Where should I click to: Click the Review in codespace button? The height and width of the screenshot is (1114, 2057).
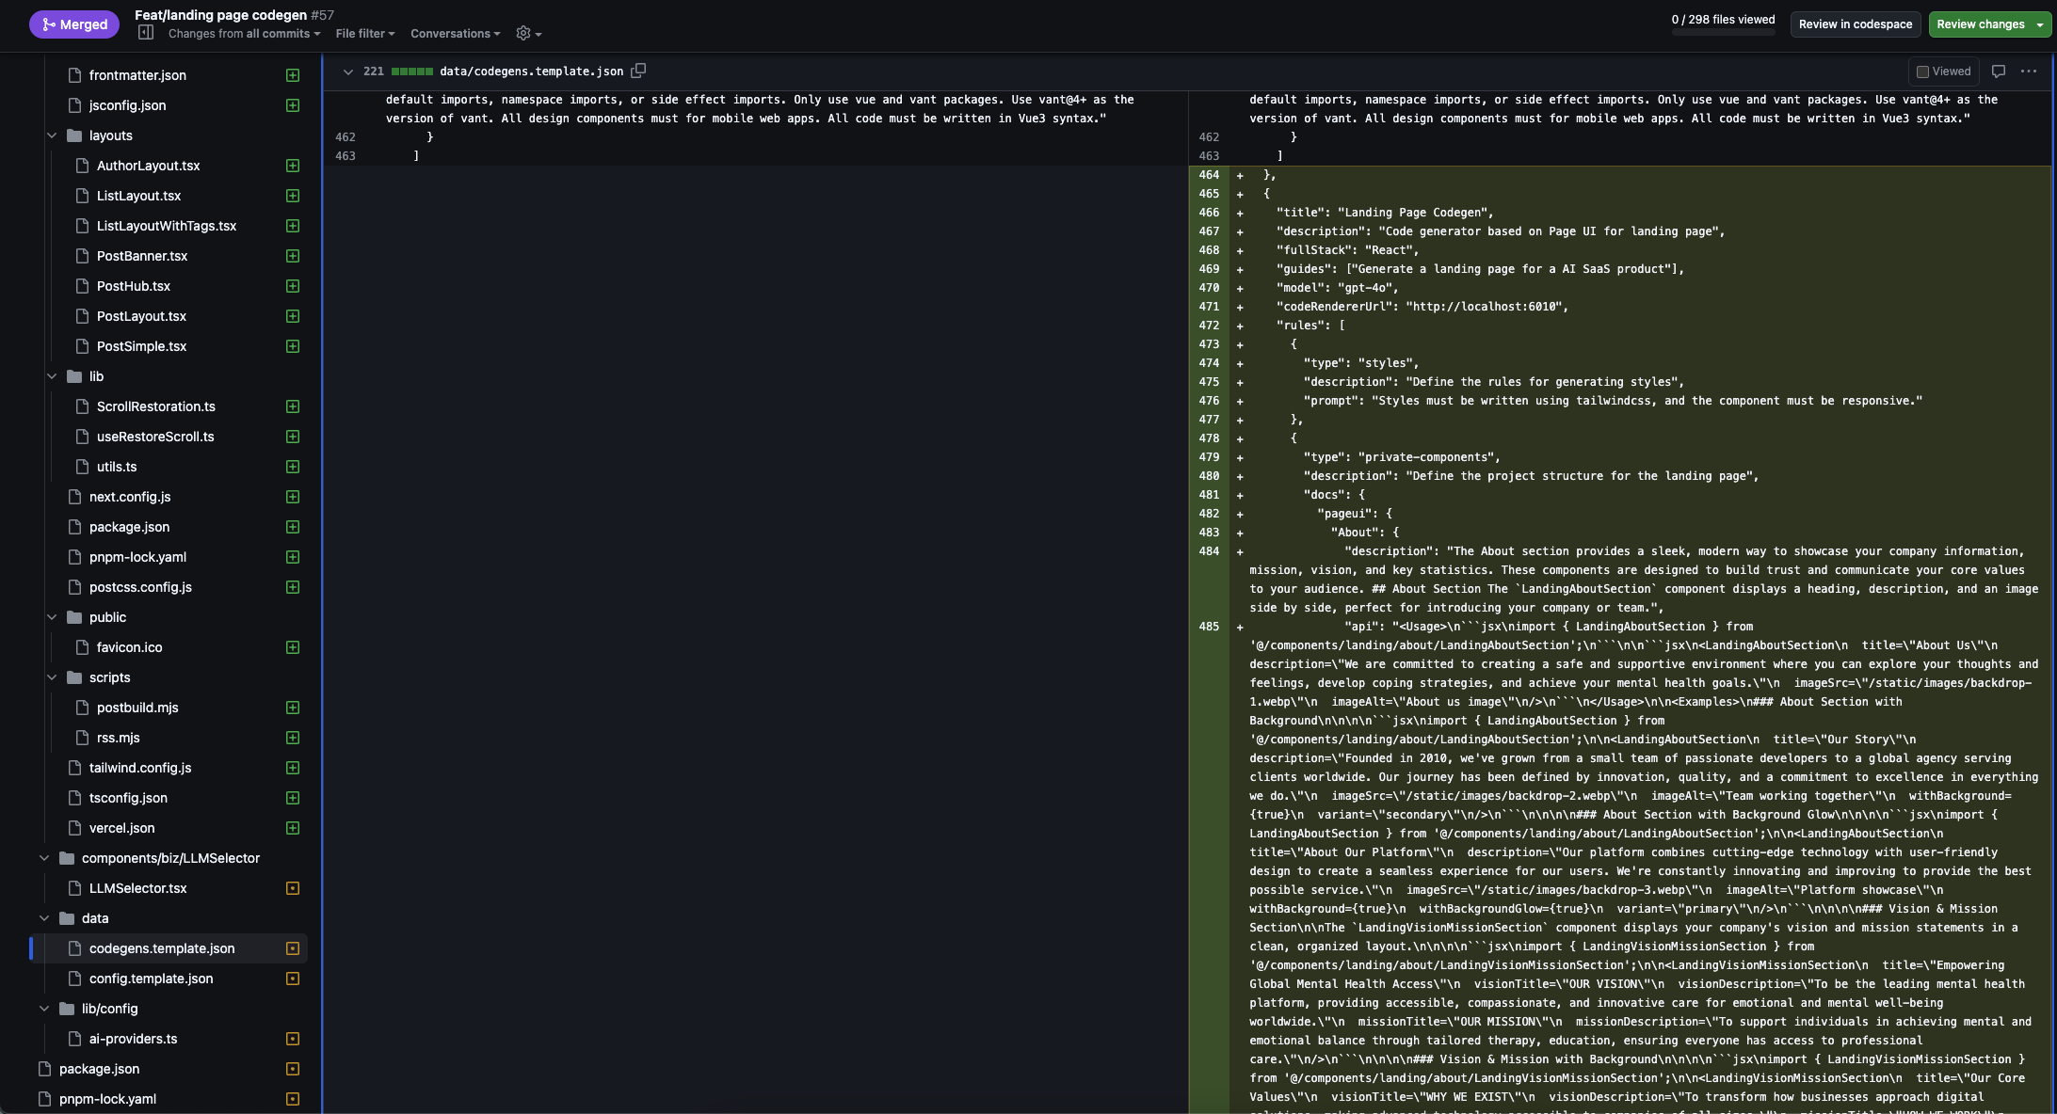[x=1855, y=24]
